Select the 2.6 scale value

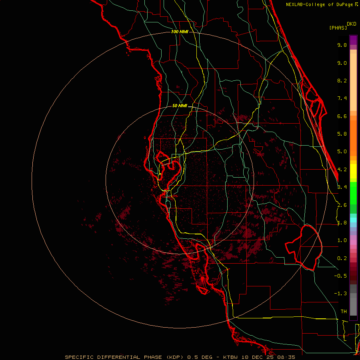[x=342, y=205]
